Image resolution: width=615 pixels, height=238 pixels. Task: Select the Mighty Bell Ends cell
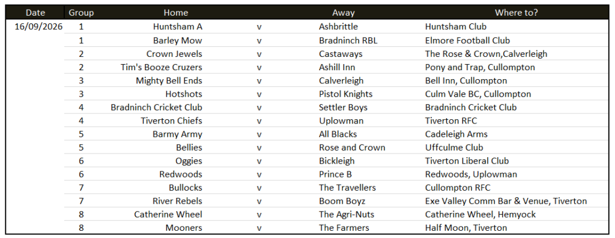pos(169,81)
